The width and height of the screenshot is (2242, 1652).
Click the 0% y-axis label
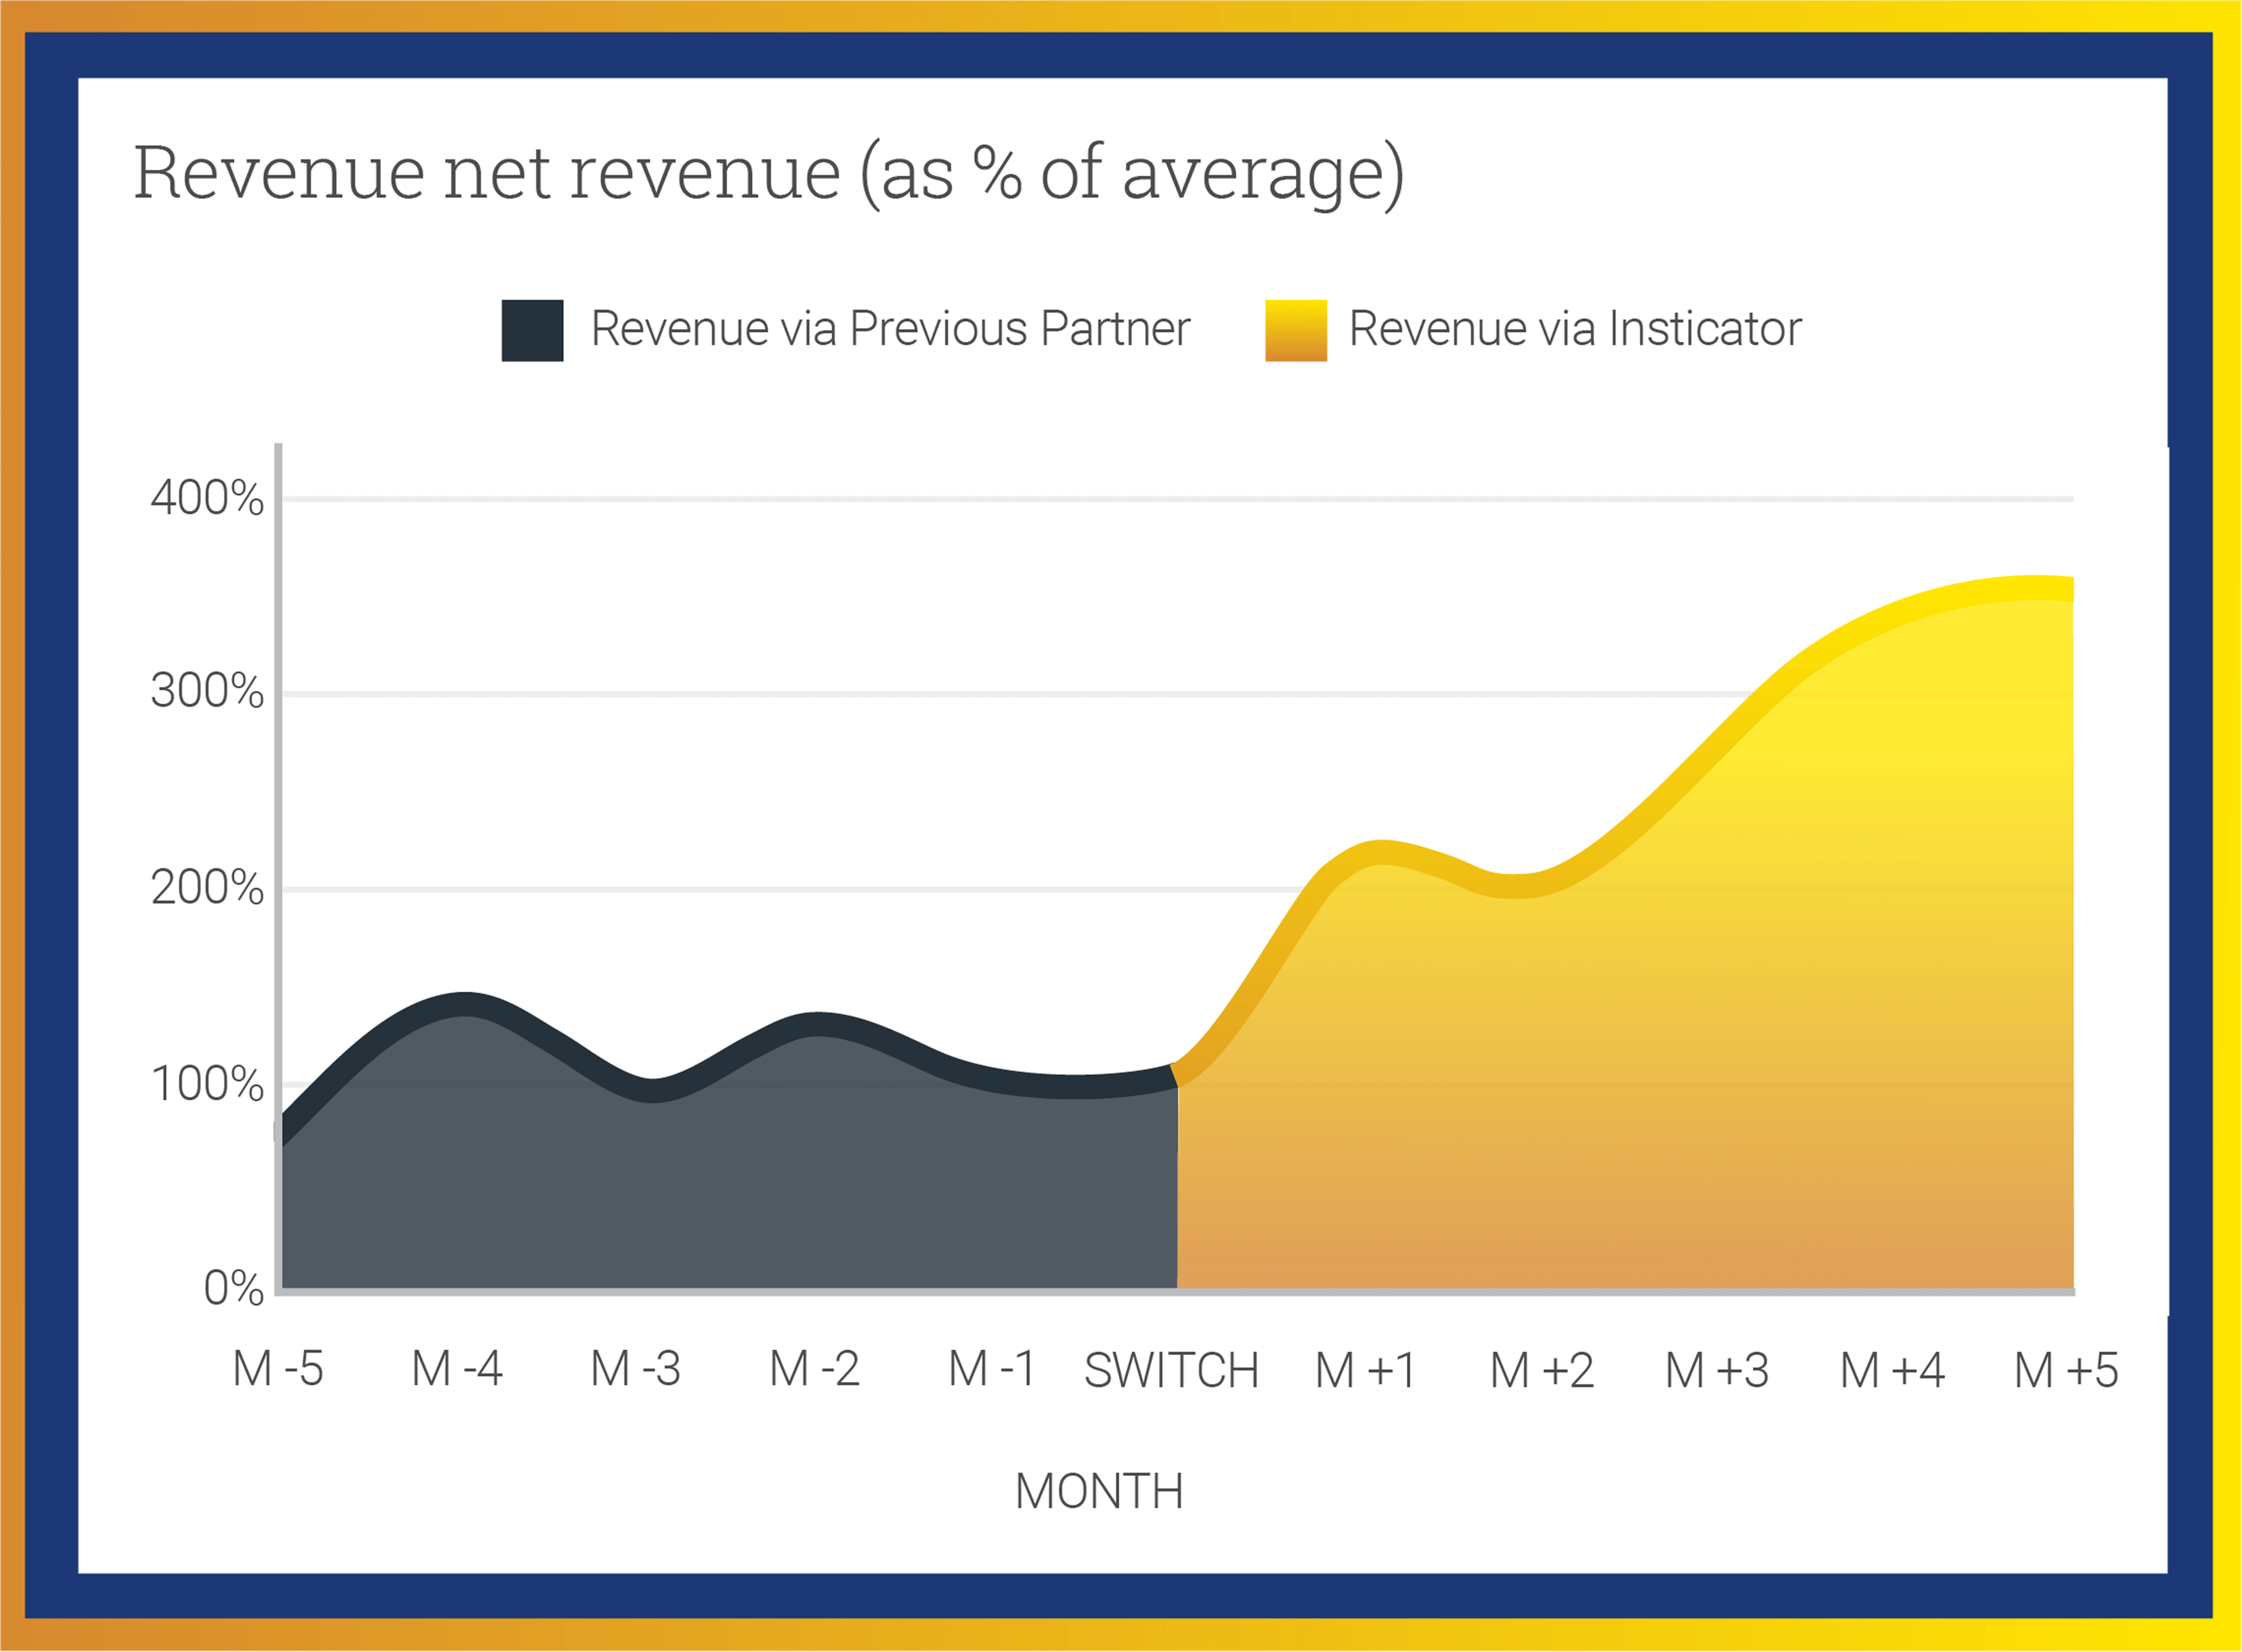click(234, 1288)
